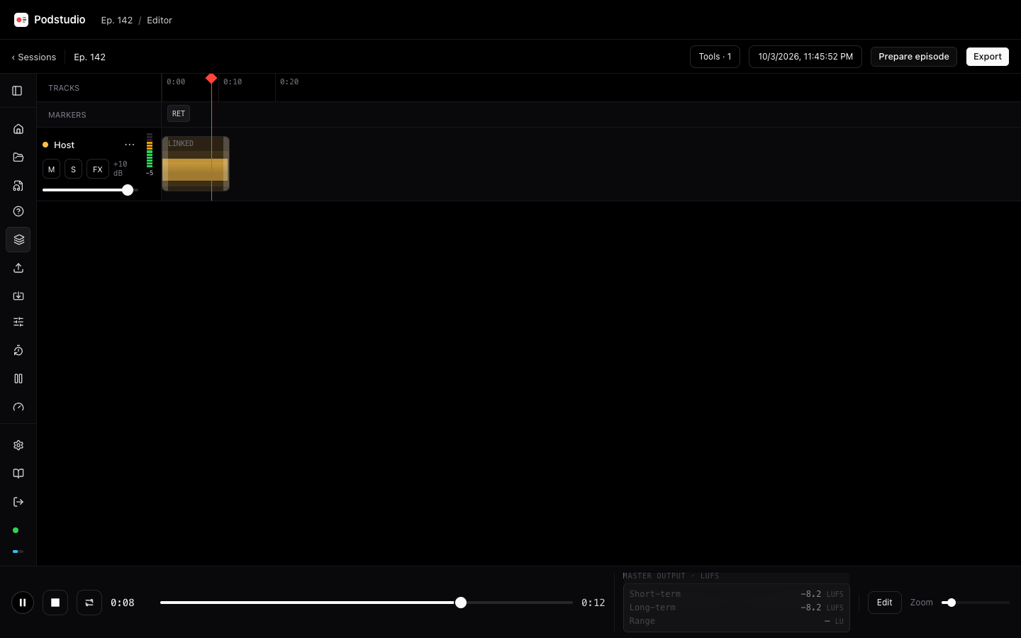Open the book documentation icon
The image size is (1021, 638).
tap(18, 474)
